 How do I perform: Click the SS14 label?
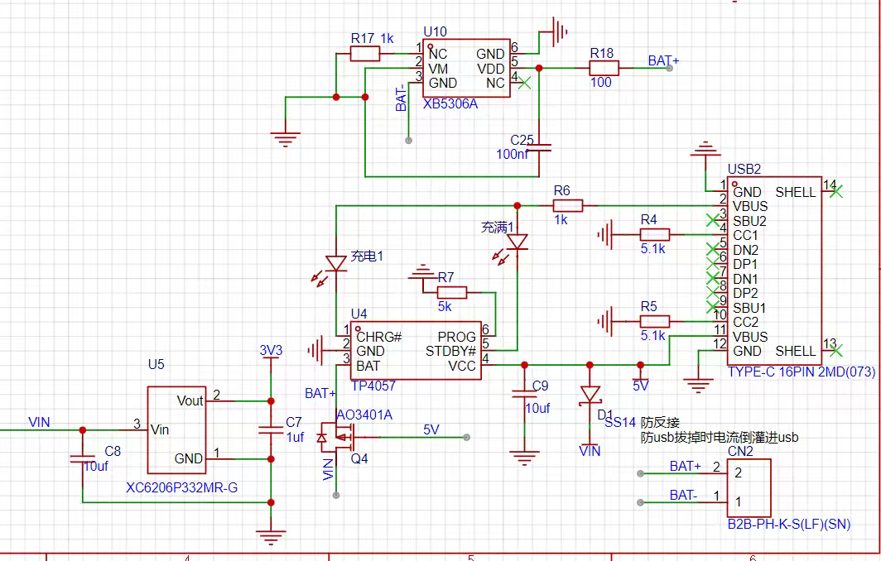click(619, 422)
